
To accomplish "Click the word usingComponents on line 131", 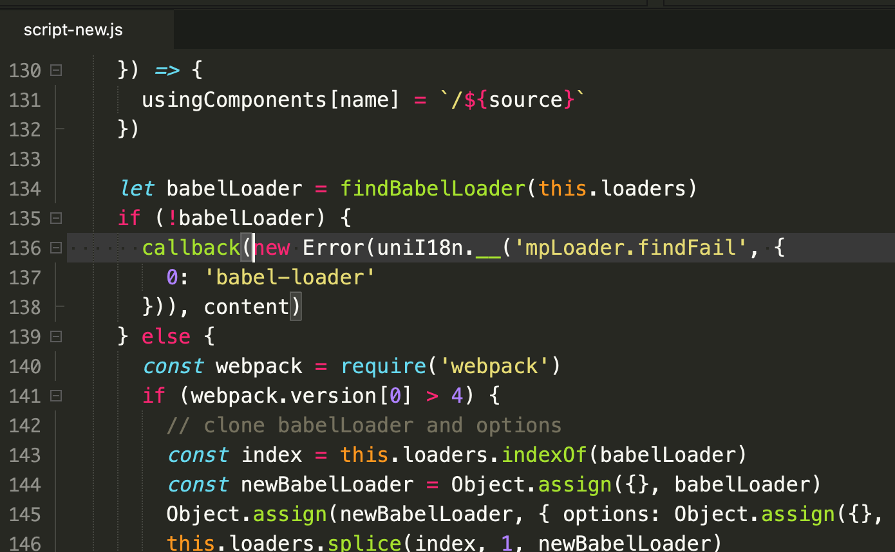I will (x=234, y=100).
